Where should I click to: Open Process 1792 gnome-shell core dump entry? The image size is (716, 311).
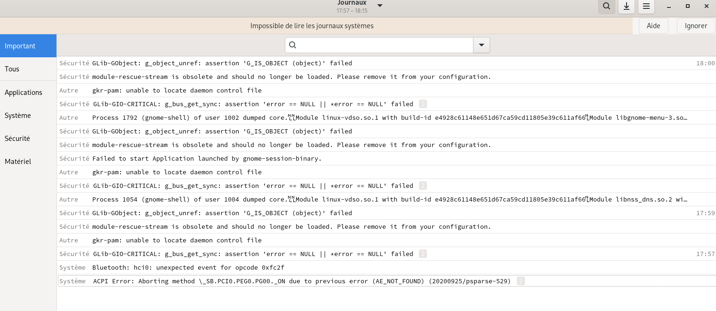[x=386, y=117]
